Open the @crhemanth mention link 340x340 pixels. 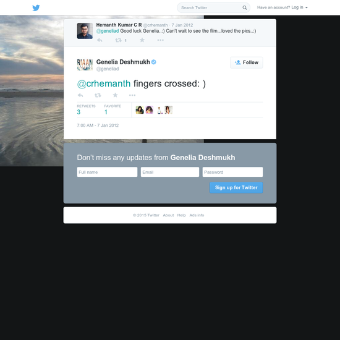pyautogui.click(x=104, y=83)
